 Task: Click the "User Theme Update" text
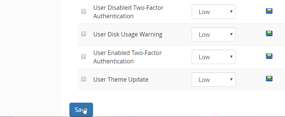(121, 80)
